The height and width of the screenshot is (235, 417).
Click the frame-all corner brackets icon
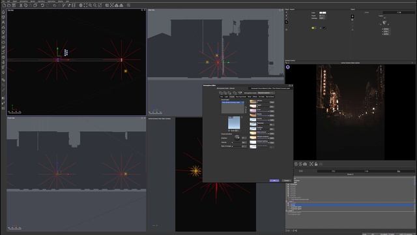tap(85, 5)
